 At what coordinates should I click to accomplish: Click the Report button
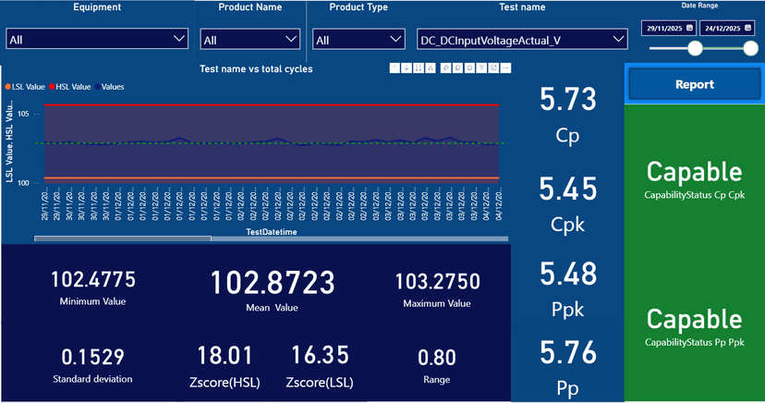coord(694,84)
